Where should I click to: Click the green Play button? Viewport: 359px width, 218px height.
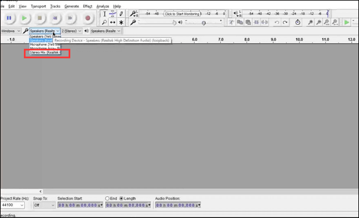tap(24, 18)
